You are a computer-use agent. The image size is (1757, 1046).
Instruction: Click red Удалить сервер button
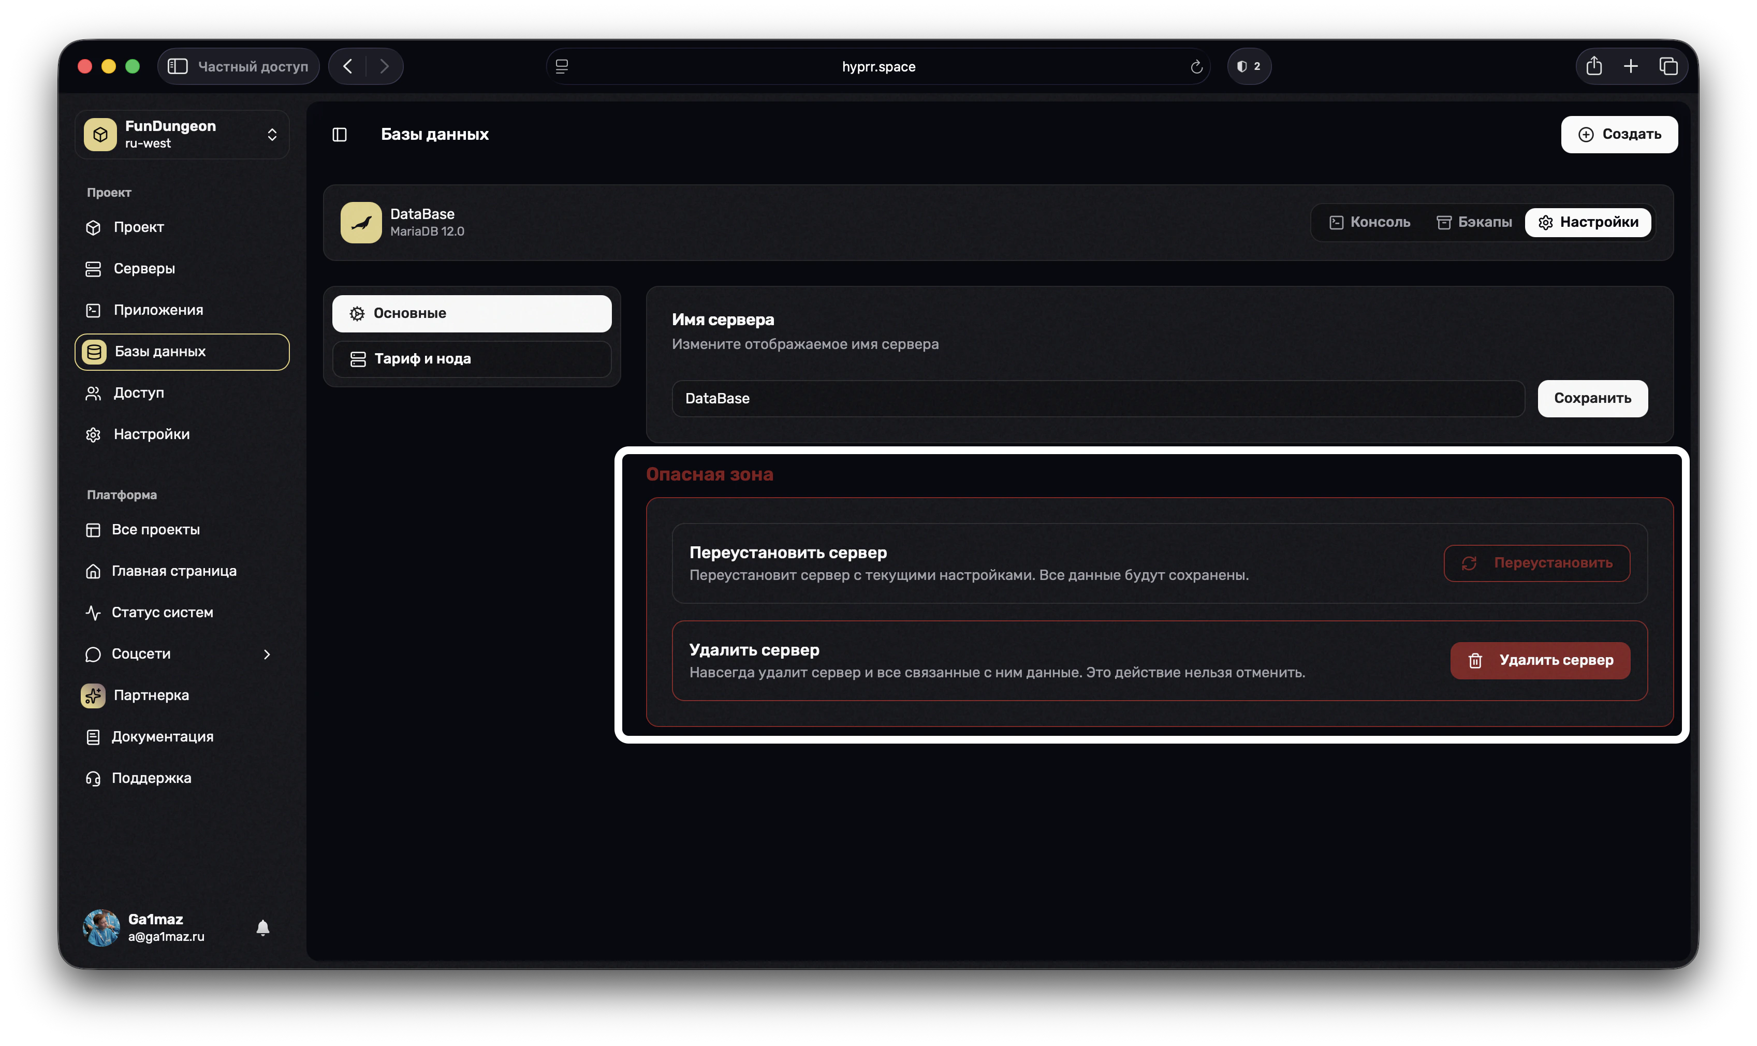pos(1540,660)
